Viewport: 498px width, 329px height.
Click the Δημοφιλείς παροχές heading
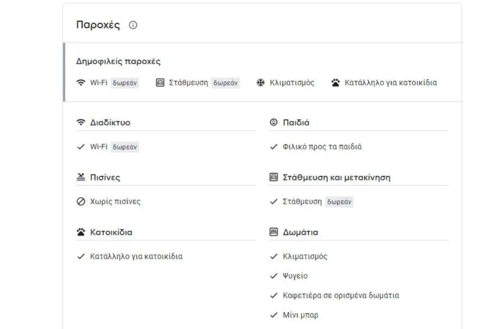pos(118,62)
